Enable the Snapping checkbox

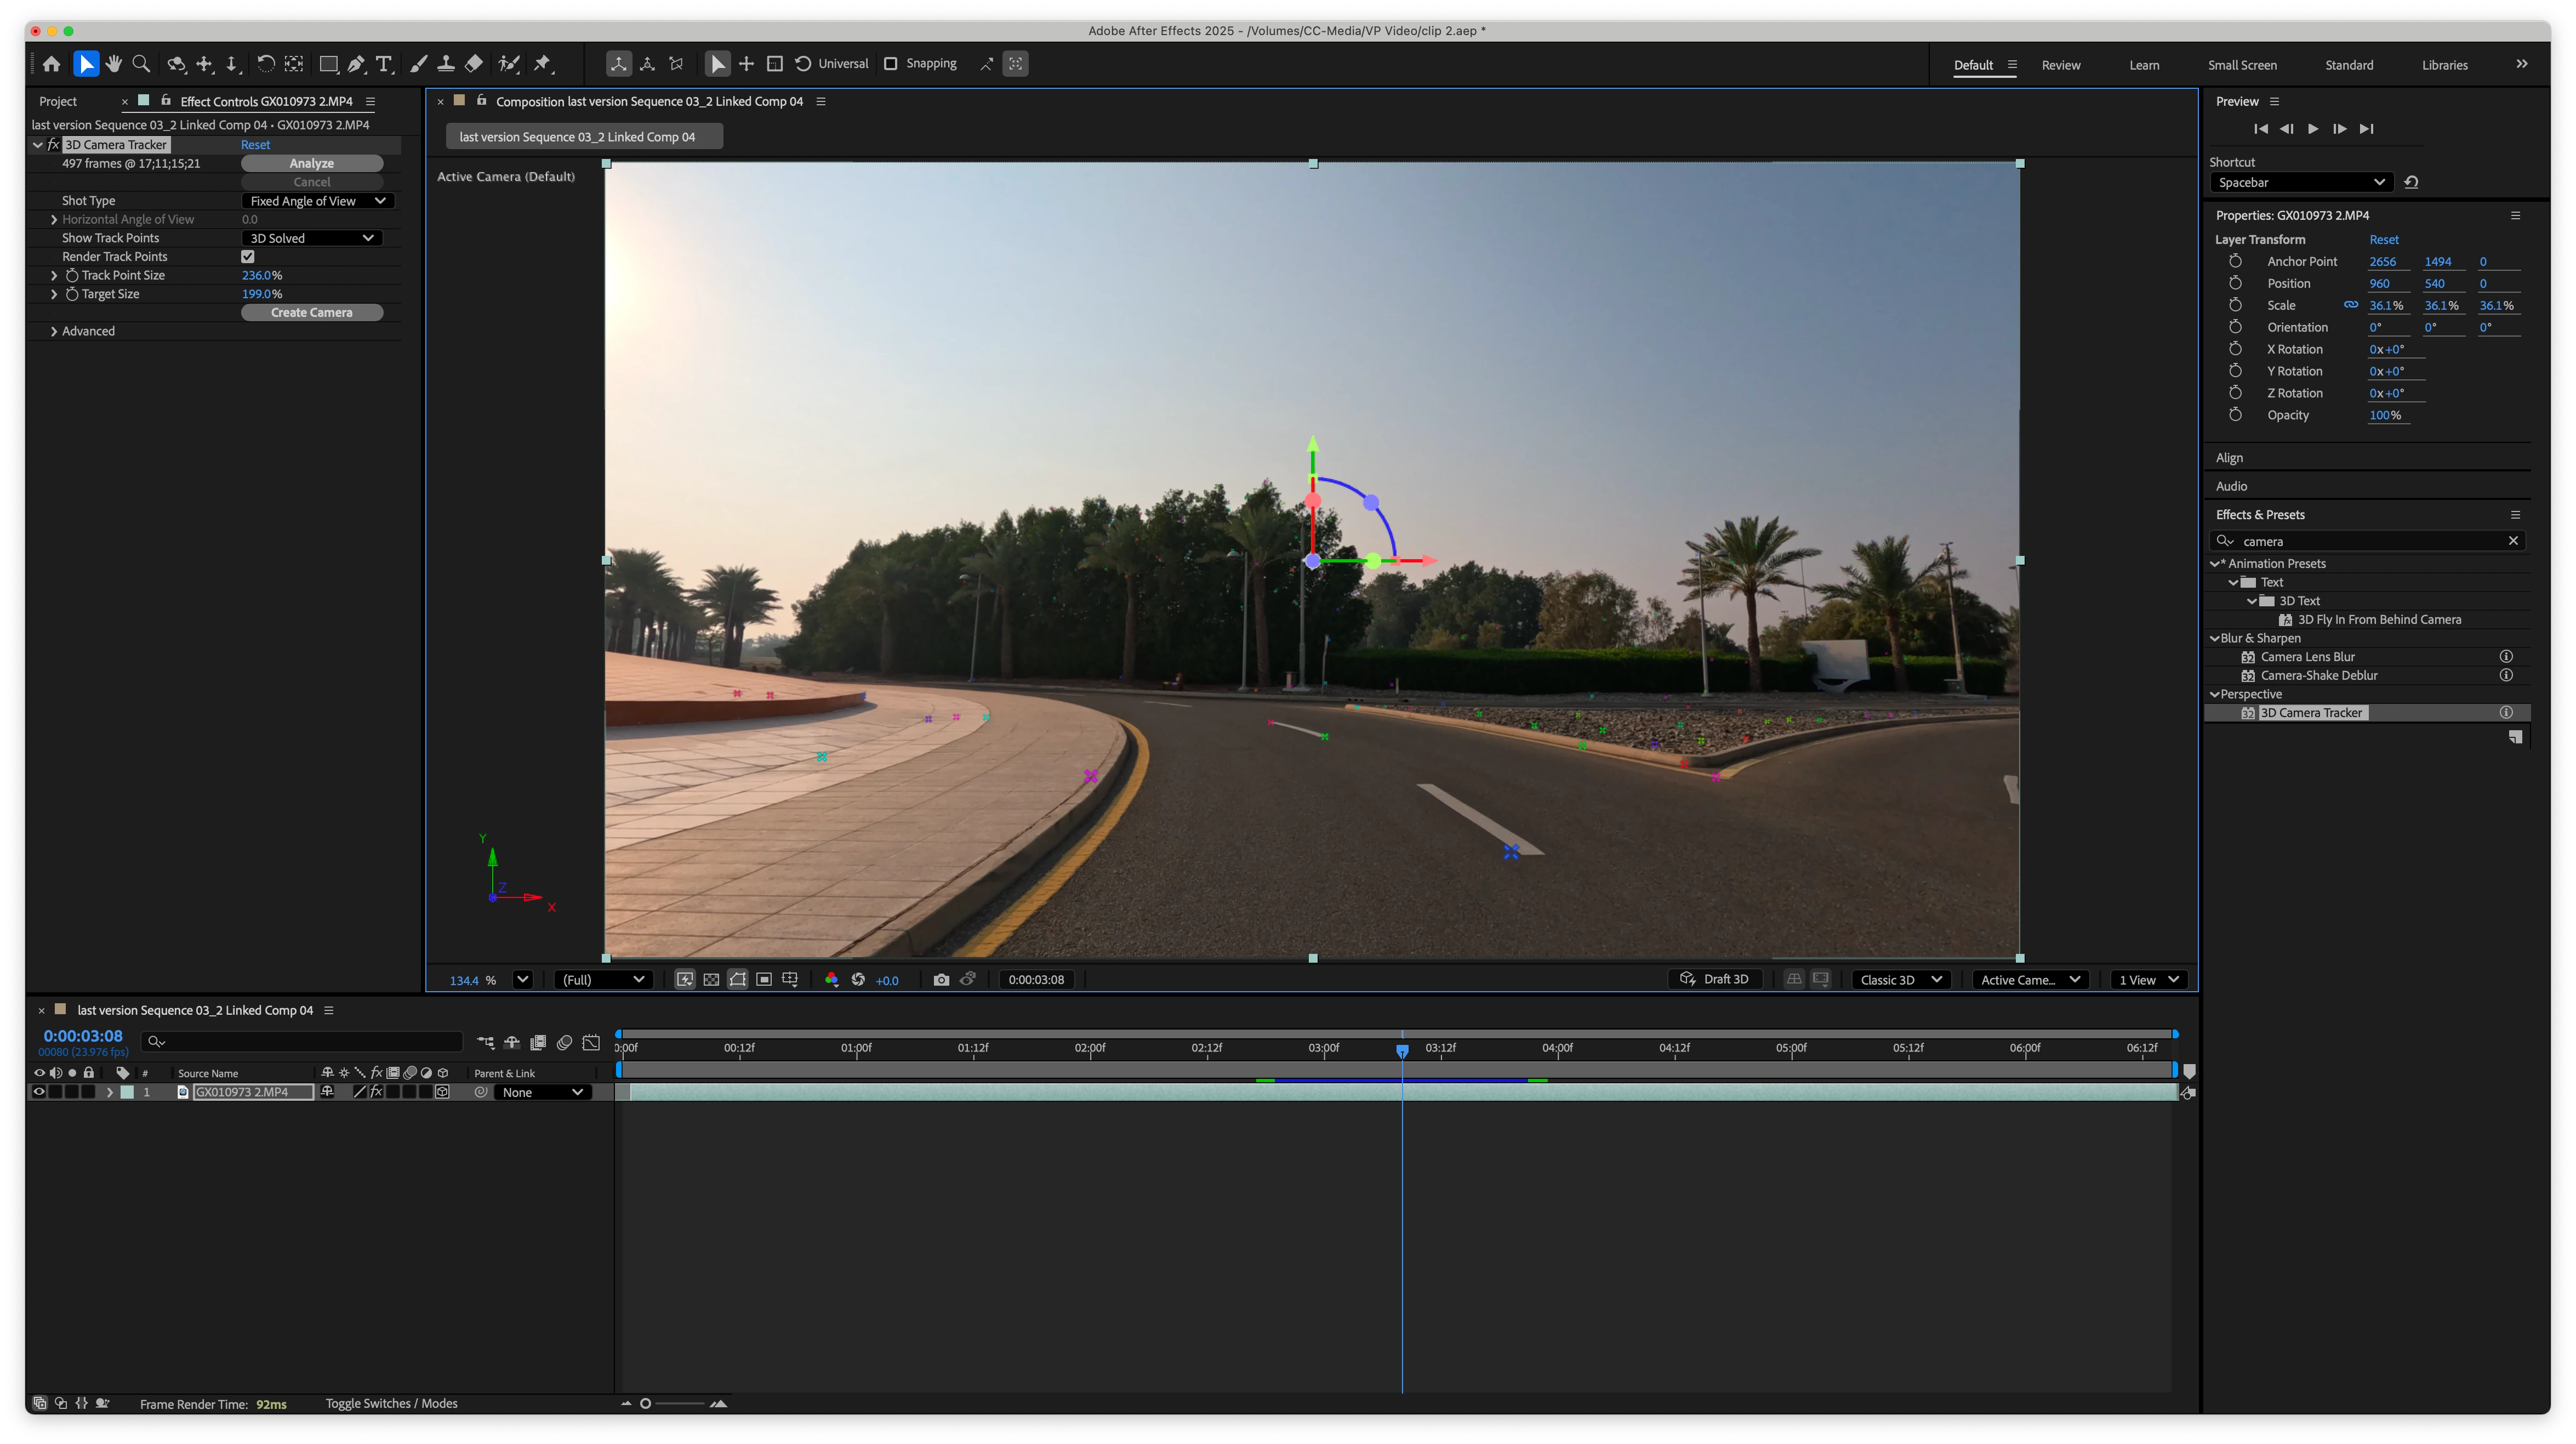[x=890, y=64]
